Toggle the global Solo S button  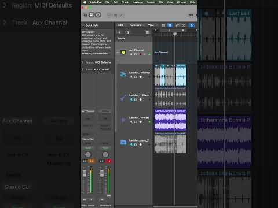[x=127, y=32]
